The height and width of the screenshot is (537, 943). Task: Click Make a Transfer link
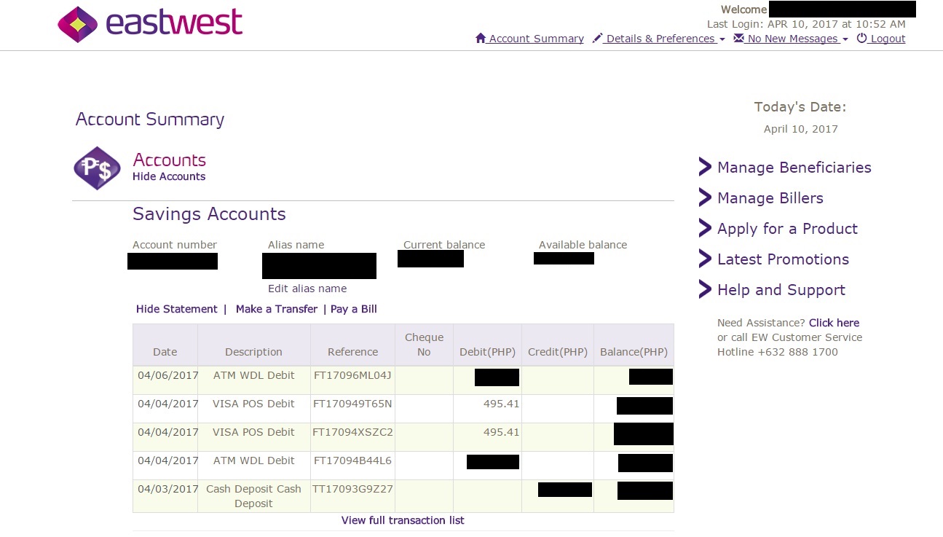click(277, 309)
